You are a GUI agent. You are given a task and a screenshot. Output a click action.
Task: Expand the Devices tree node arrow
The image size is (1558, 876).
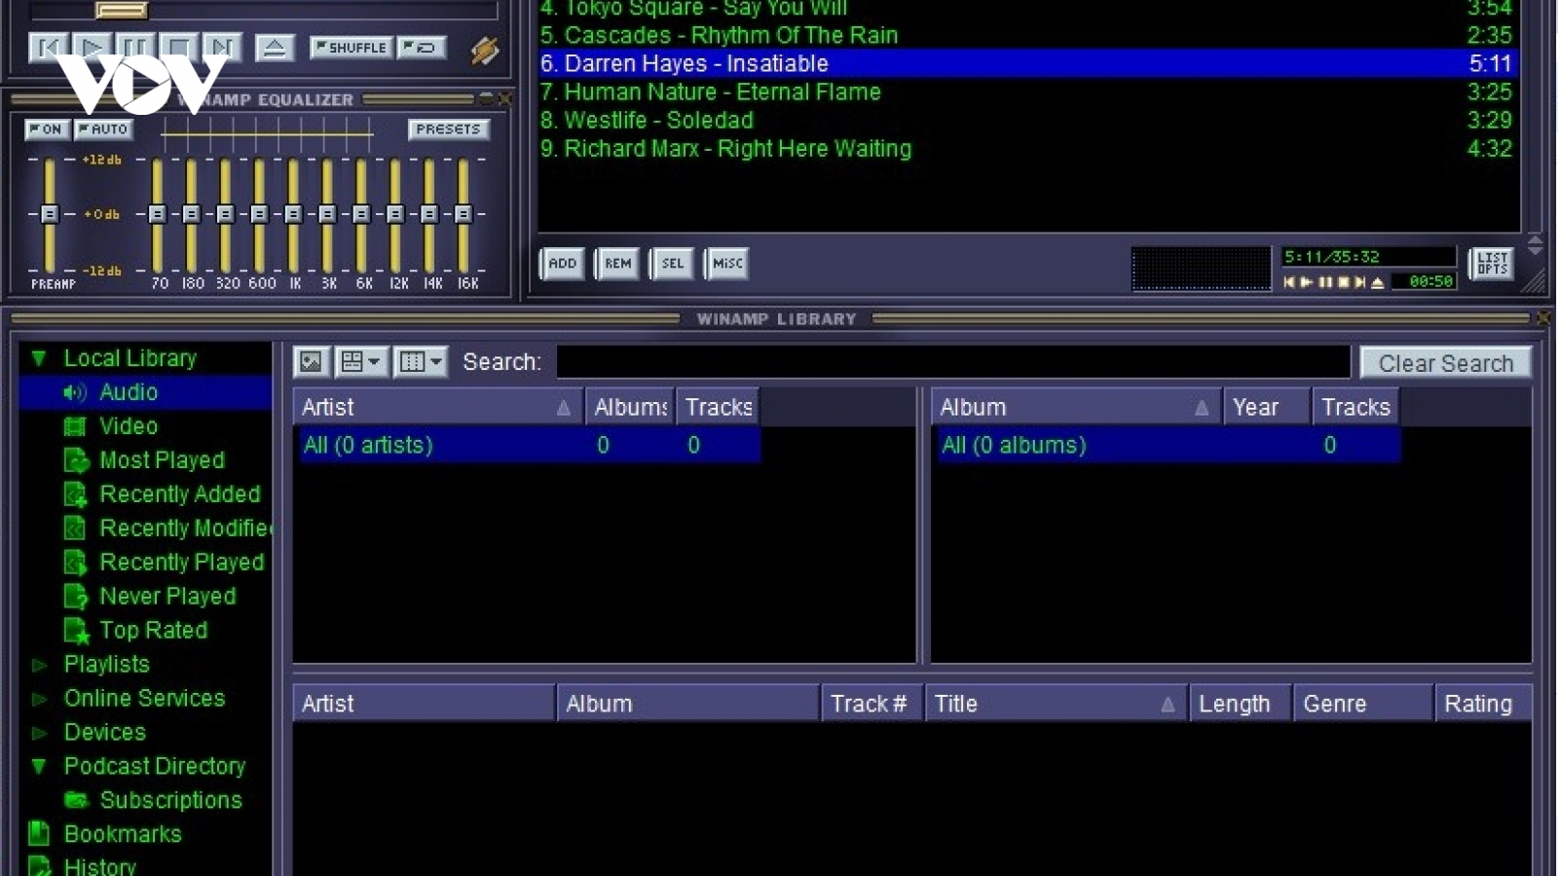tap(39, 733)
